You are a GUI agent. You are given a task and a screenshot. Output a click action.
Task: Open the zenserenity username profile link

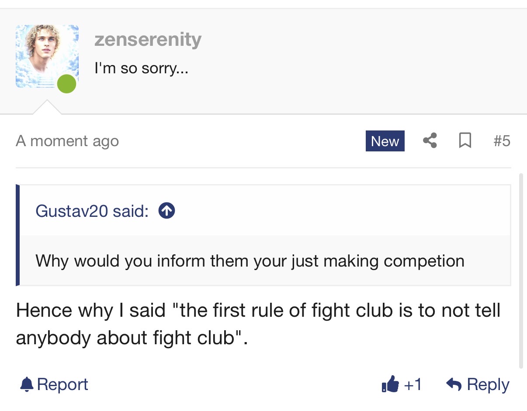point(148,40)
